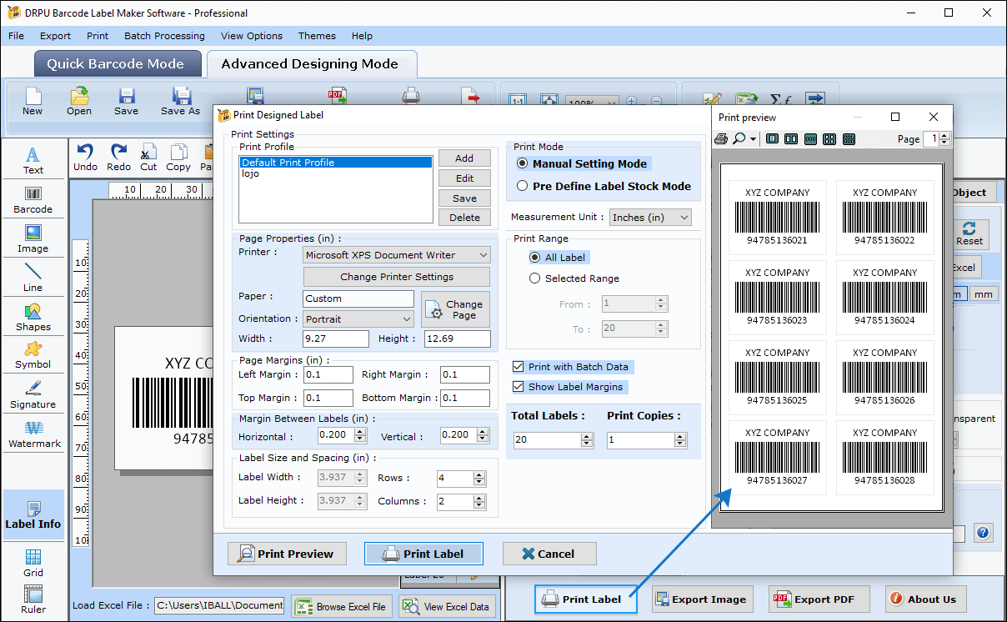Click Edit print profile button
1007x622 pixels.
pyautogui.click(x=464, y=178)
